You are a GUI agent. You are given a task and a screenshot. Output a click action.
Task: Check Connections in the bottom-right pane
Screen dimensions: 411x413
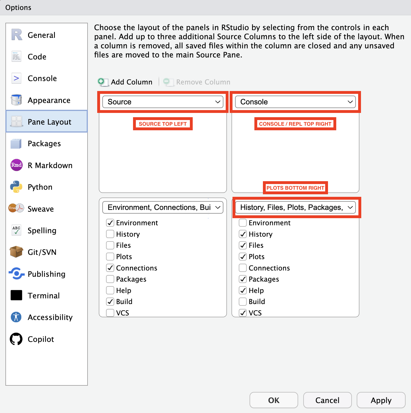pyautogui.click(x=243, y=268)
